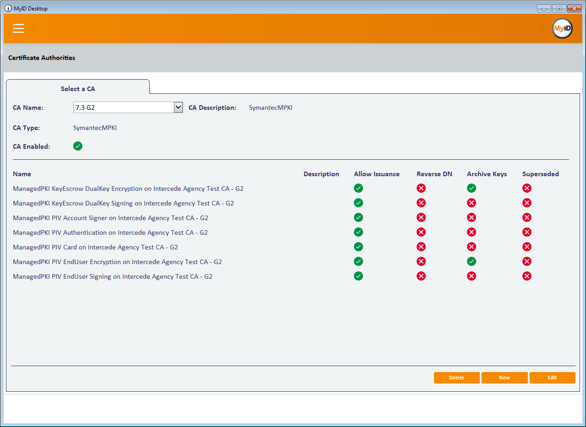Select ManagedPKI PIV EndUser Signing policy
This screenshot has height=427, width=586.
[112, 276]
